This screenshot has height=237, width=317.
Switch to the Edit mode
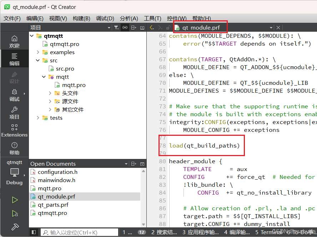pyautogui.click(x=14, y=60)
